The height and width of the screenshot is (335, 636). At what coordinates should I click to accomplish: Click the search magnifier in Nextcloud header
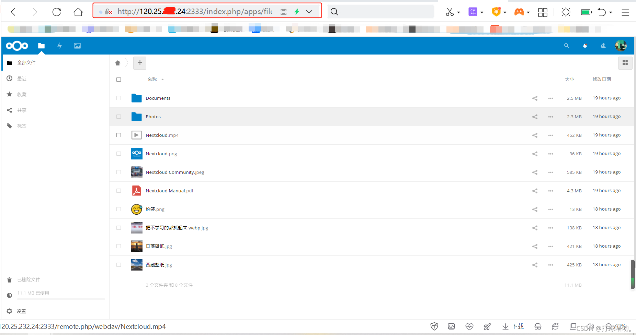coord(567,46)
